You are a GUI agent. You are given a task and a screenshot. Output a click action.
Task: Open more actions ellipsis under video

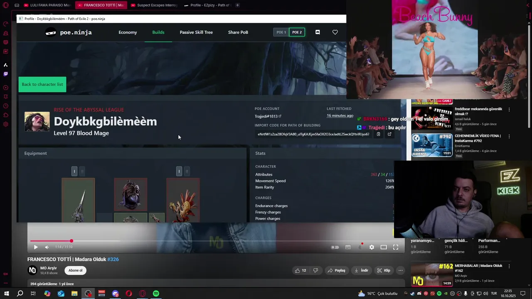coord(400,270)
